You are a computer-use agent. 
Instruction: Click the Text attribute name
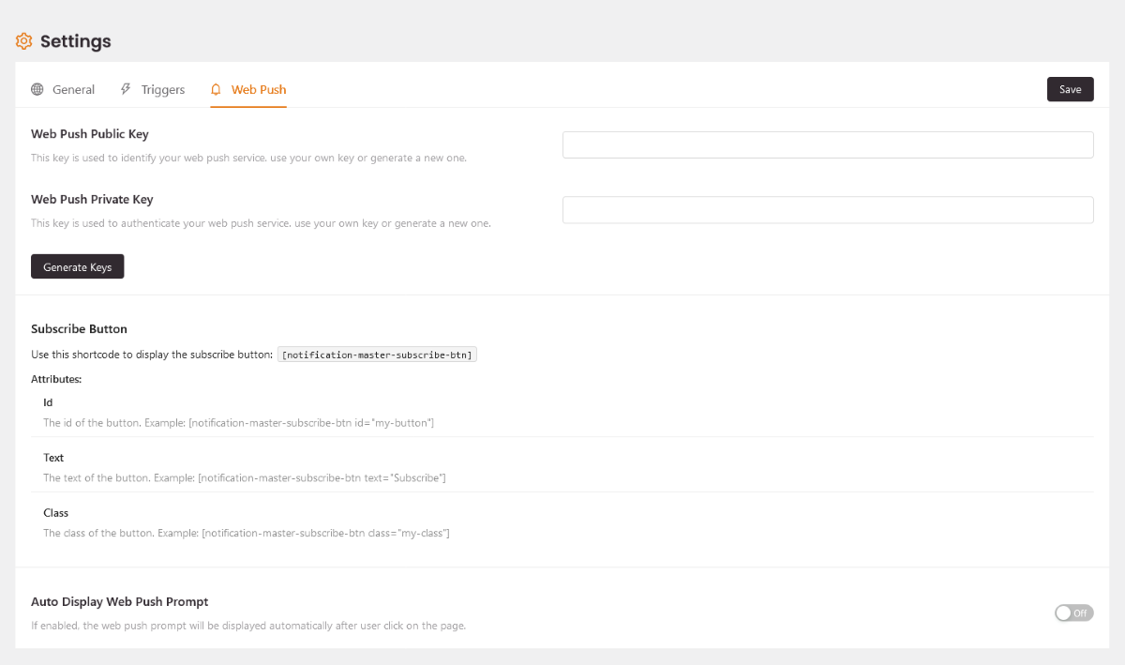point(53,458)
